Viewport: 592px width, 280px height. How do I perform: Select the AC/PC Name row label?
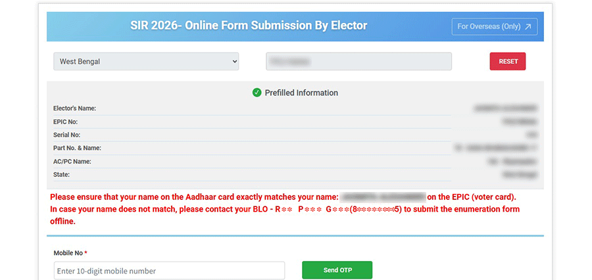[72, 161]
